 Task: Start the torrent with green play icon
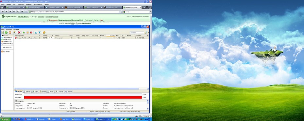[x=24, y=33]
